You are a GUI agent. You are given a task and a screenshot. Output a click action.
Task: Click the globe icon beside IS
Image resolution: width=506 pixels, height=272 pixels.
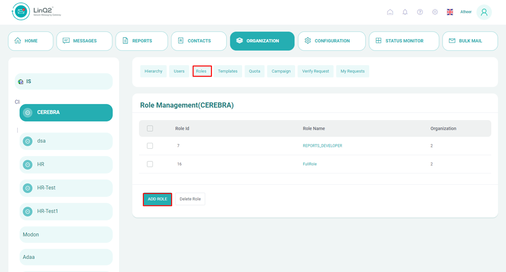pyautogui.click(x=21, y=82)
